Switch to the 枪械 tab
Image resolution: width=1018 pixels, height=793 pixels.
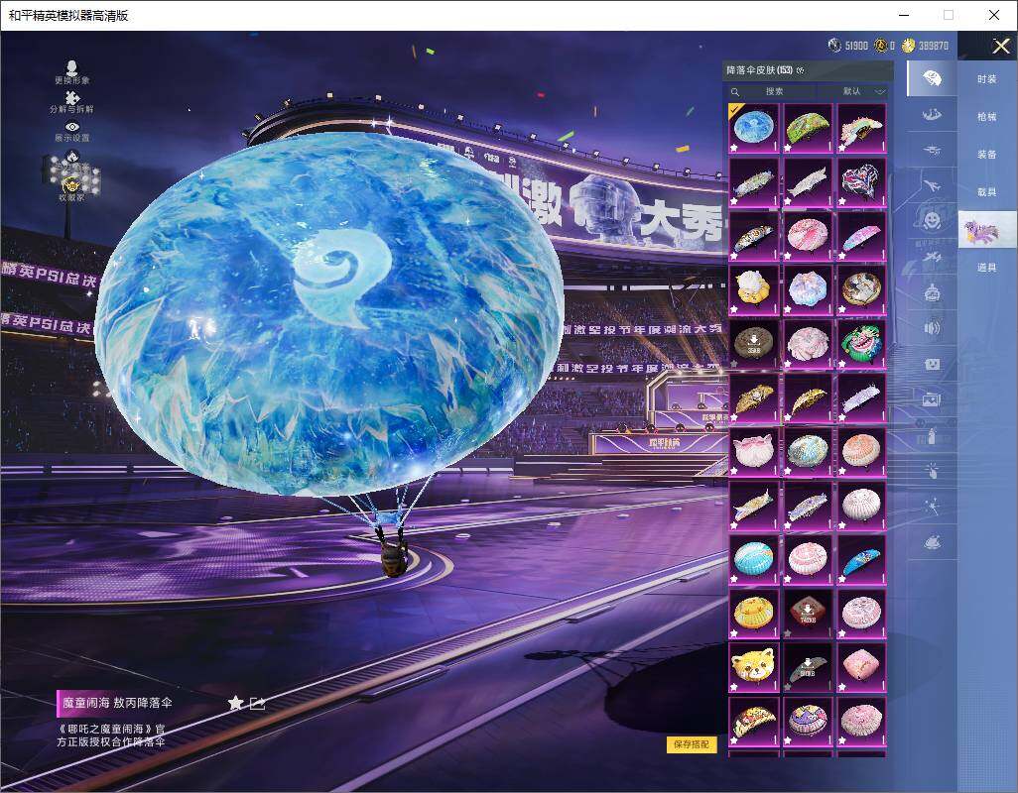pyautogui.click(x=987, y=117)
